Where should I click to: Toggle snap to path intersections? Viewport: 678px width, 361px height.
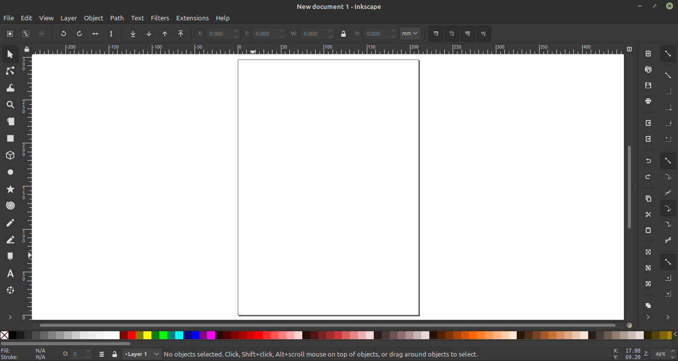[x=668, y=192]
